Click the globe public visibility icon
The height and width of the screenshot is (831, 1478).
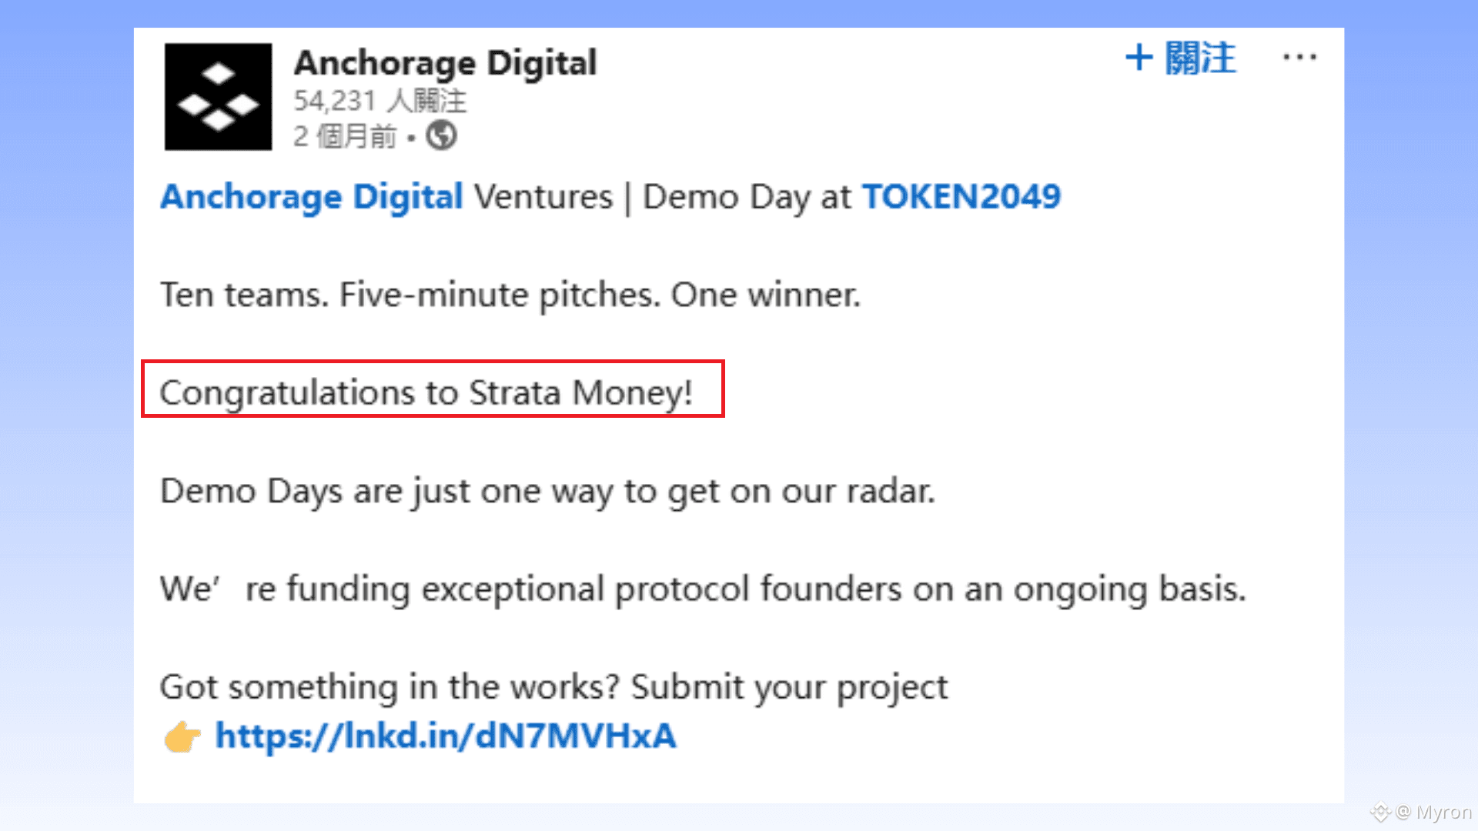[x=442, y=136]
